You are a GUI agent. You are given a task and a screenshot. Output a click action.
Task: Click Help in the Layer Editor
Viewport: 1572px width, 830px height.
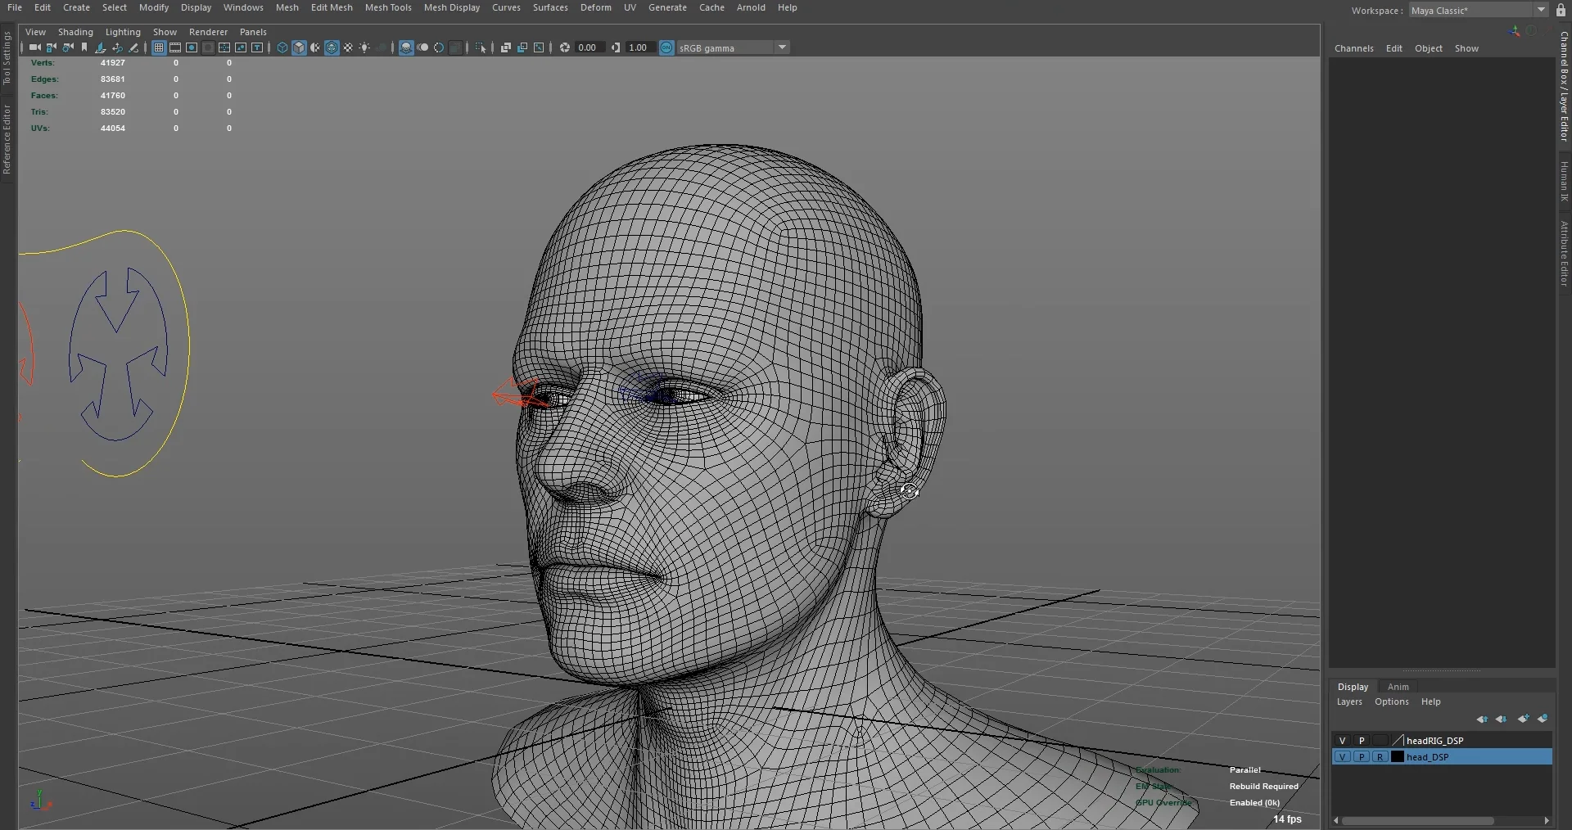pos(1430,702)
